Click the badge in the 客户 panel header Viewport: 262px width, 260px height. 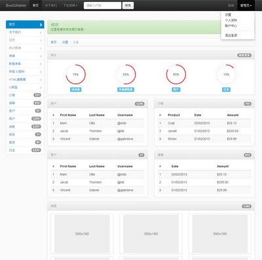click(141, 155)
